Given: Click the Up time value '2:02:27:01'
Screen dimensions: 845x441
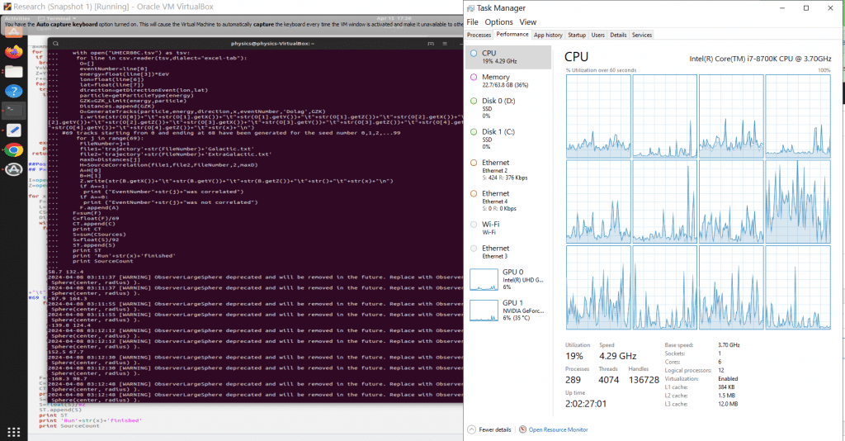Looking at the screenshot, I should click(586, 404).
